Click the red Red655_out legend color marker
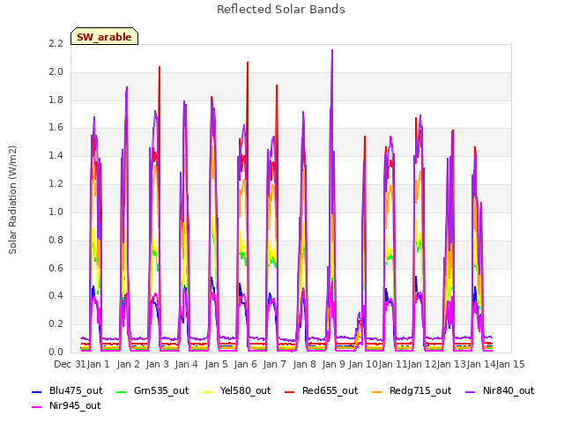Viewport: 564px width, 423px height. click(289, 391)
